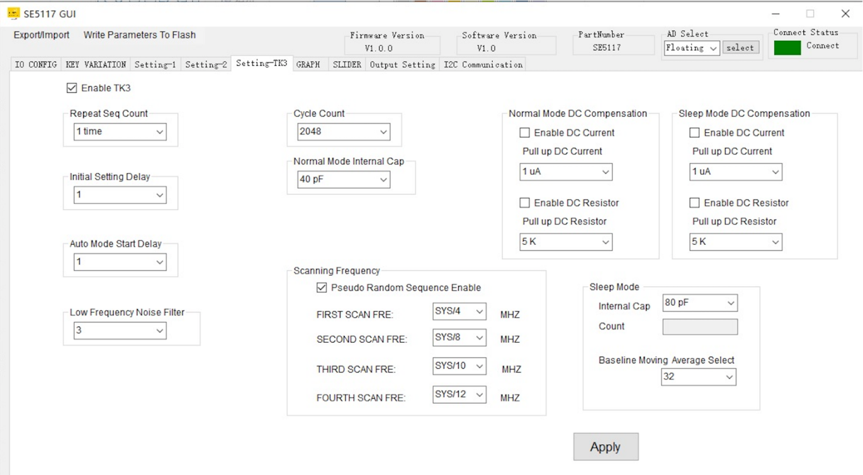Switch to the GRAPH tab
Viewport: 863px width, 475px height.
(x=308, y=64)
